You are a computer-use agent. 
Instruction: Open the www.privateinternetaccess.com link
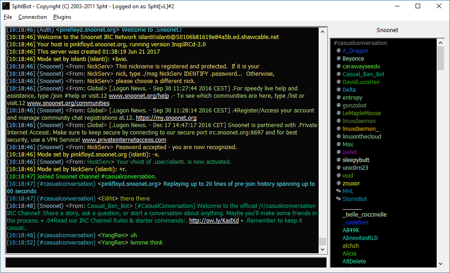click(x=124, y=140)
